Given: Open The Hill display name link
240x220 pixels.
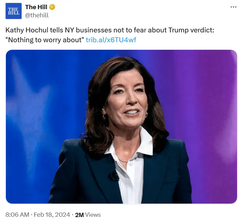Looking at the screenshot, I should [36, 7].
